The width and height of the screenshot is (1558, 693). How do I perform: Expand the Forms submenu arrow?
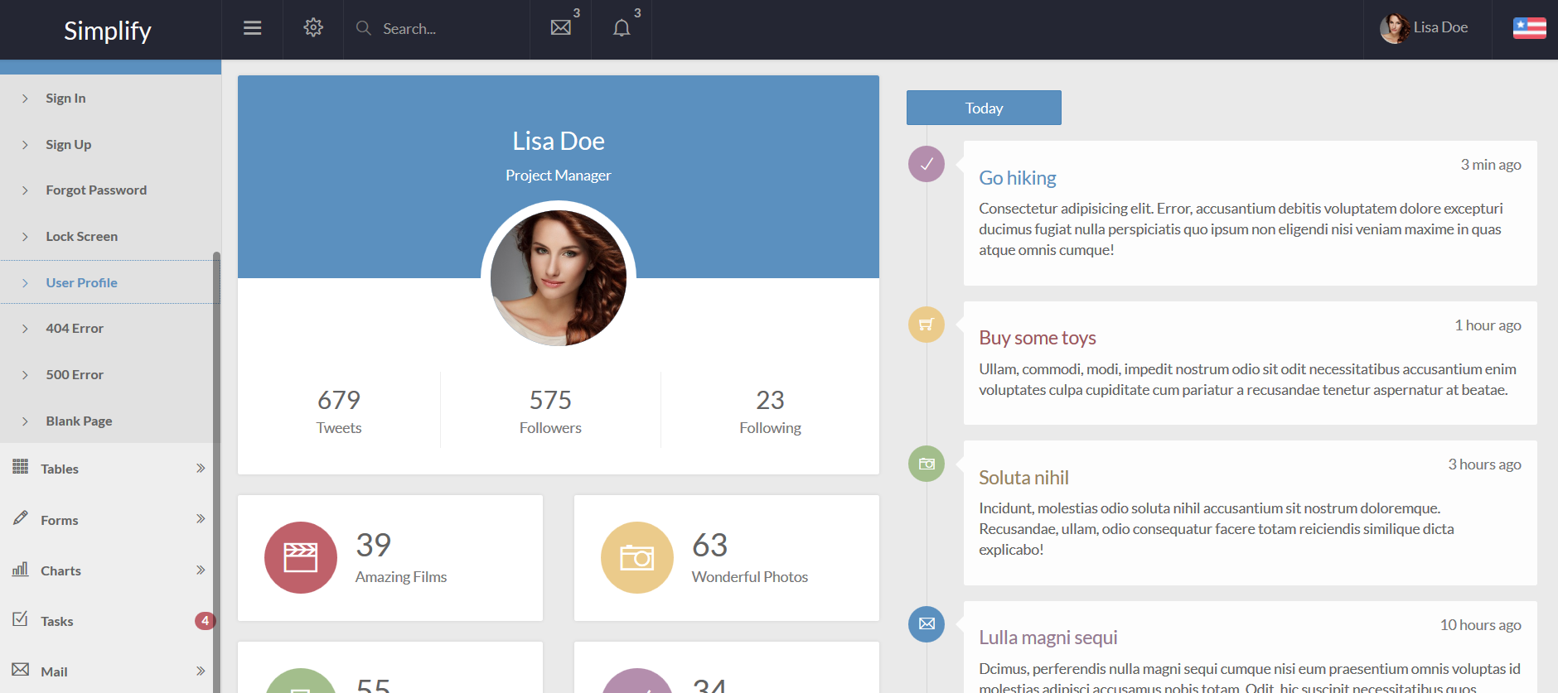click(x=201, y=519)
